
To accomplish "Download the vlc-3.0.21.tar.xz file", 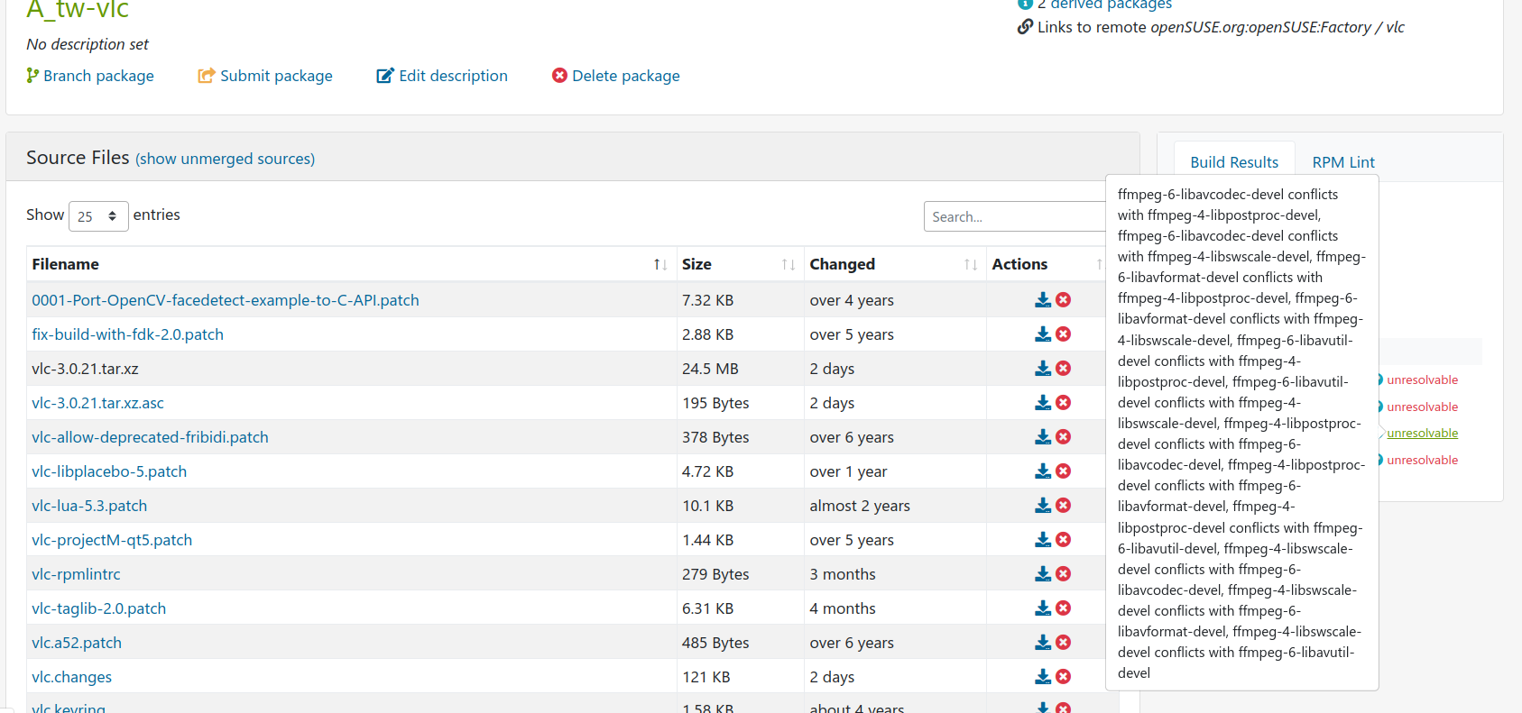I will [1042, 369].
